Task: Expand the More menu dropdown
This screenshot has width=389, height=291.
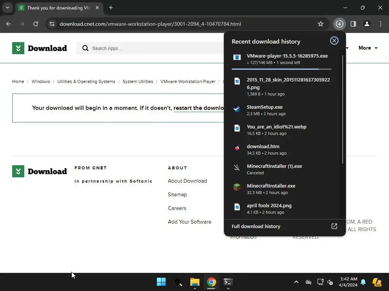Action: point(368,48)
